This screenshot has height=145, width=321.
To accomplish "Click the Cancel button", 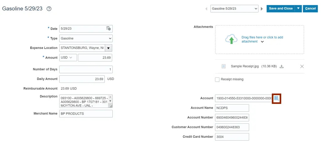I will click(x=310, y=8).
